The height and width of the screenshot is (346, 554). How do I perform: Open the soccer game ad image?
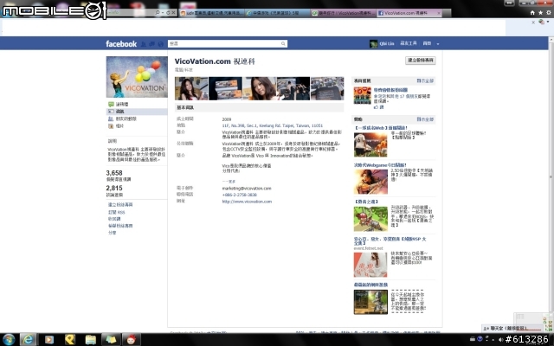click(370, 144)
